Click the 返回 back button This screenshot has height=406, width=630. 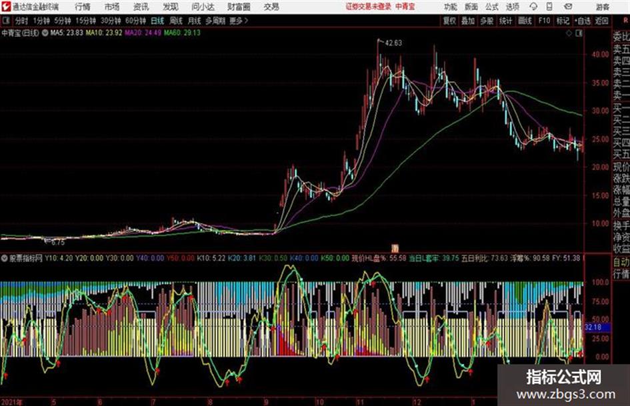(601, 21)
